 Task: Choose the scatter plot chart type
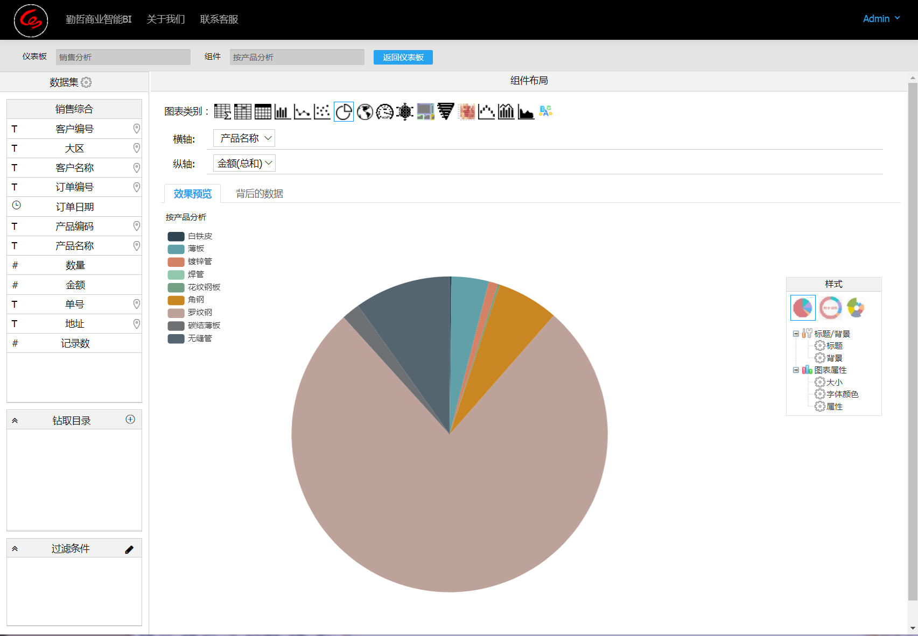click(322, 111)
